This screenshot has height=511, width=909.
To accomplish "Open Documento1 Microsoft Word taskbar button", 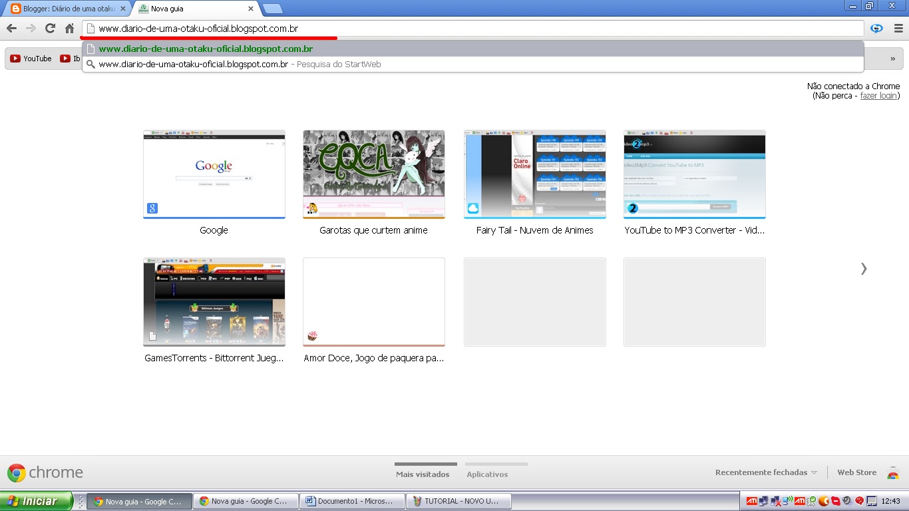I will (x=352, y=502).
